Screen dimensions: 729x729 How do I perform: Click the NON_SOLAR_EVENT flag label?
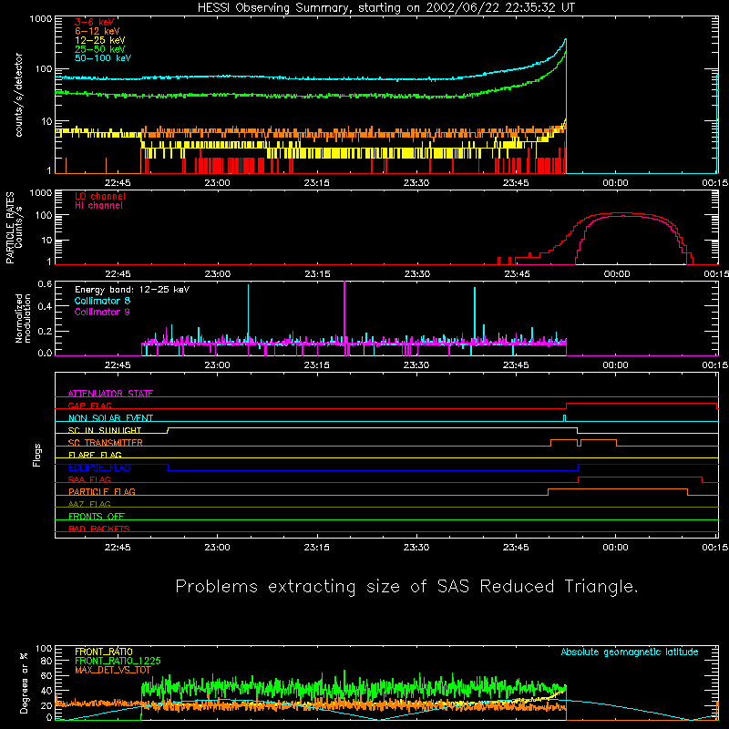point(110,418)
